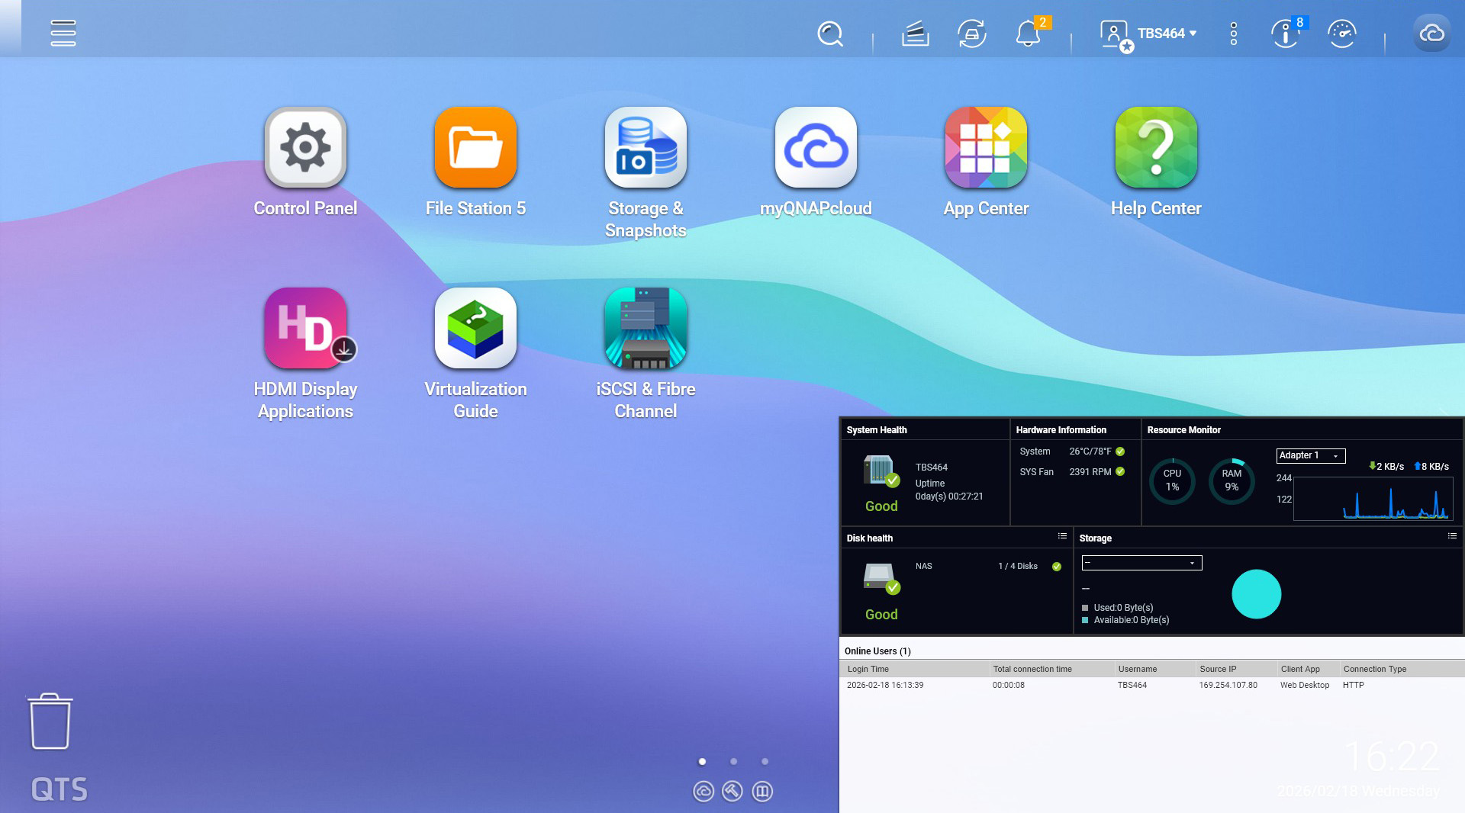Open the myQNAPcloud app

point(816,148)
